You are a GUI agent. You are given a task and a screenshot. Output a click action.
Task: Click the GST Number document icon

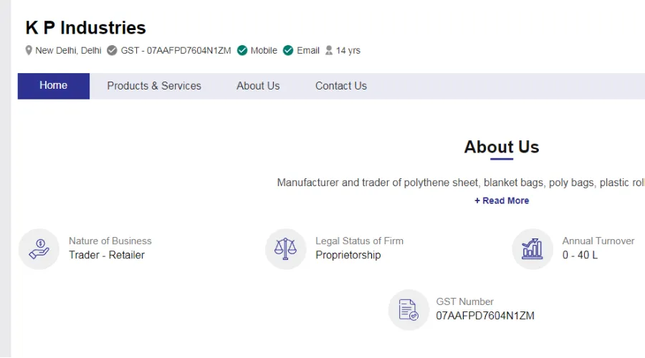tap(409, 310)
